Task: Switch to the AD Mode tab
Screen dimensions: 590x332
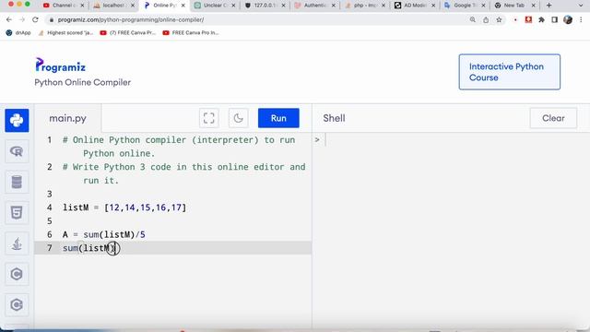Action: (414, 6)
